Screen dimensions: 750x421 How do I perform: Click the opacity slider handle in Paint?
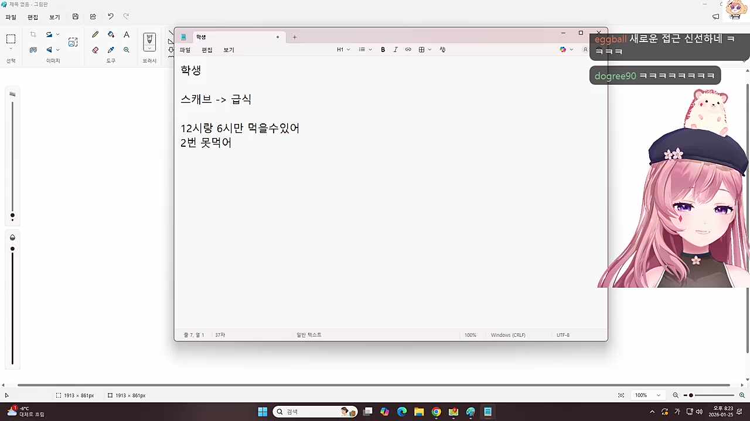pos(12,249)
